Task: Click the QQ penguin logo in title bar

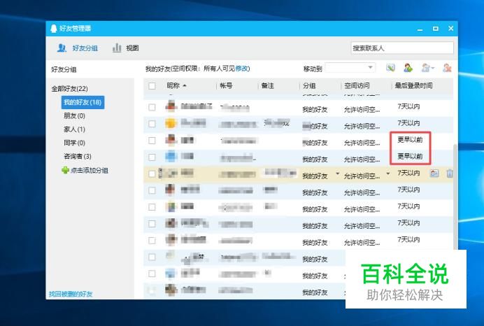Action: click(x=54, y=29)
